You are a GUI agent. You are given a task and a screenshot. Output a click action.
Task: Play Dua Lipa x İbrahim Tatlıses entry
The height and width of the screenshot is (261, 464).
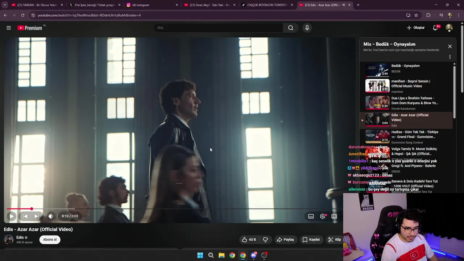point(406,103)
